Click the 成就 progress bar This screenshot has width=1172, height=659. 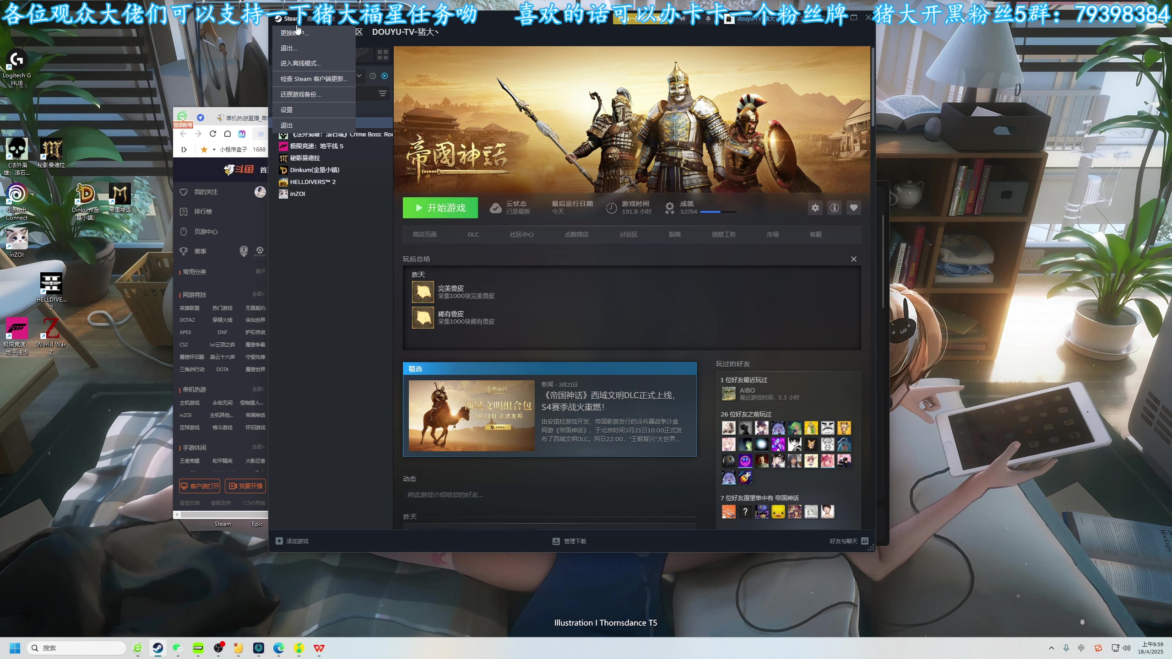point(718,212)
